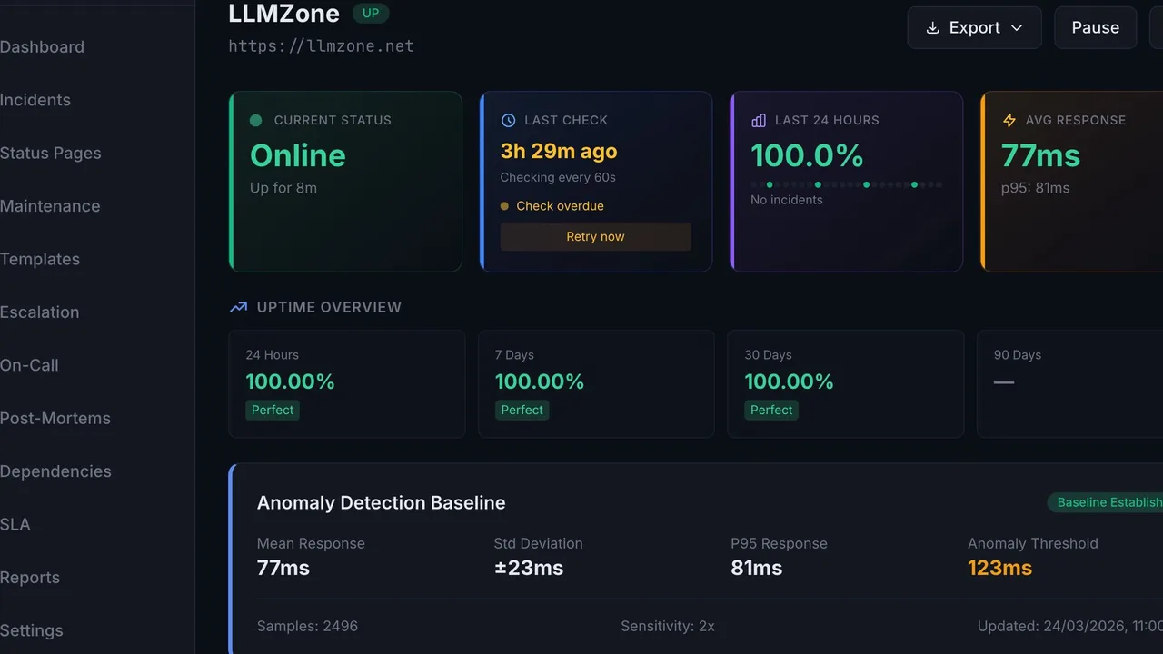Image resolution: width=1163 pixels, height=654 pixels.
Task: Open Reports in sidebar
Action: pos(30,578)
